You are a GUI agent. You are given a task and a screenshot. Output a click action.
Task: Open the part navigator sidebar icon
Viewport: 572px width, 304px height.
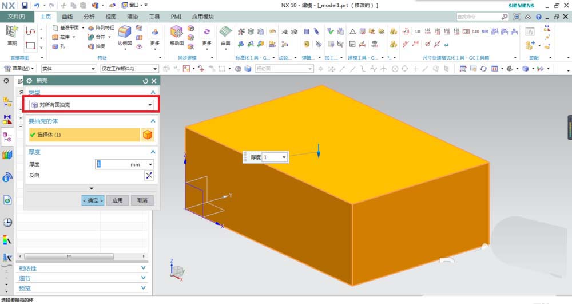click(7, 137)
